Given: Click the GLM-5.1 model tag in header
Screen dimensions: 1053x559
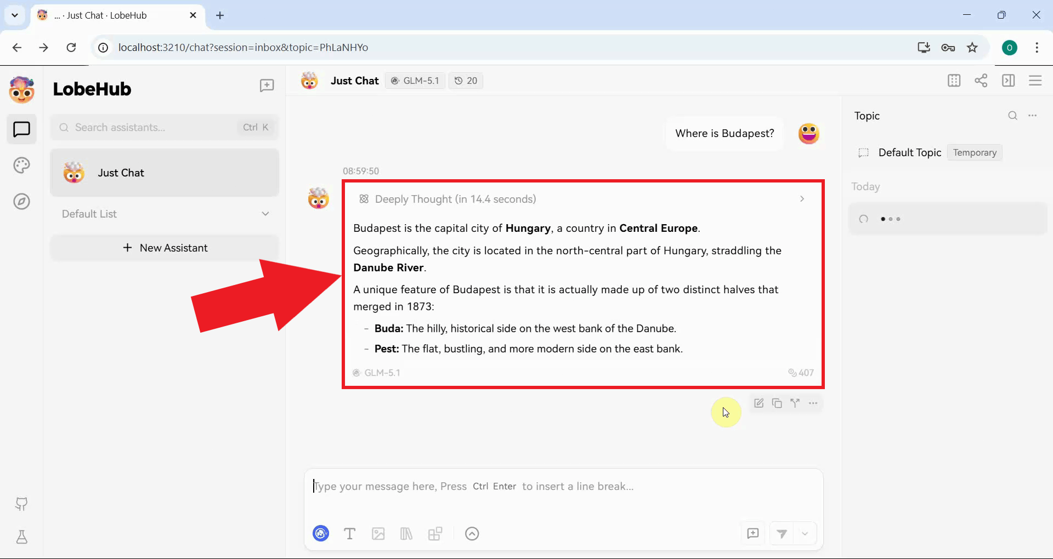Looking at the screenshot, I should click(x=415, y=81).
